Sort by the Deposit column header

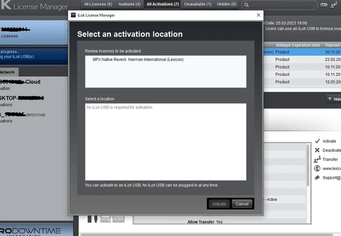tap(333, 45)
